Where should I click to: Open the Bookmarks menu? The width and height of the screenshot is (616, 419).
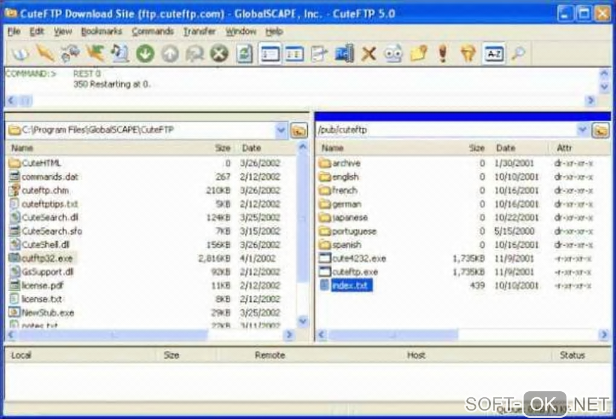101,31
